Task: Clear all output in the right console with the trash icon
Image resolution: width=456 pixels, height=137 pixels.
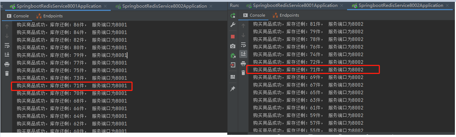Action: (243, 73)
